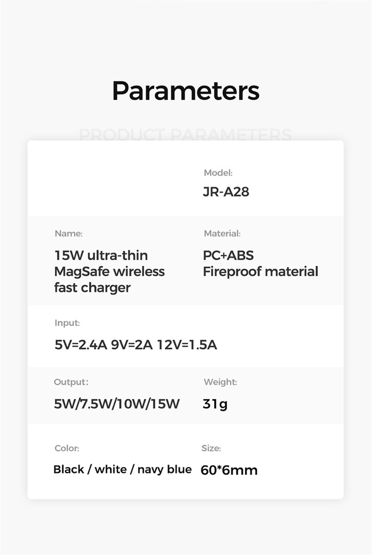Click the Input label
Viewport: 372px width, 555px height.
[67, 323]
